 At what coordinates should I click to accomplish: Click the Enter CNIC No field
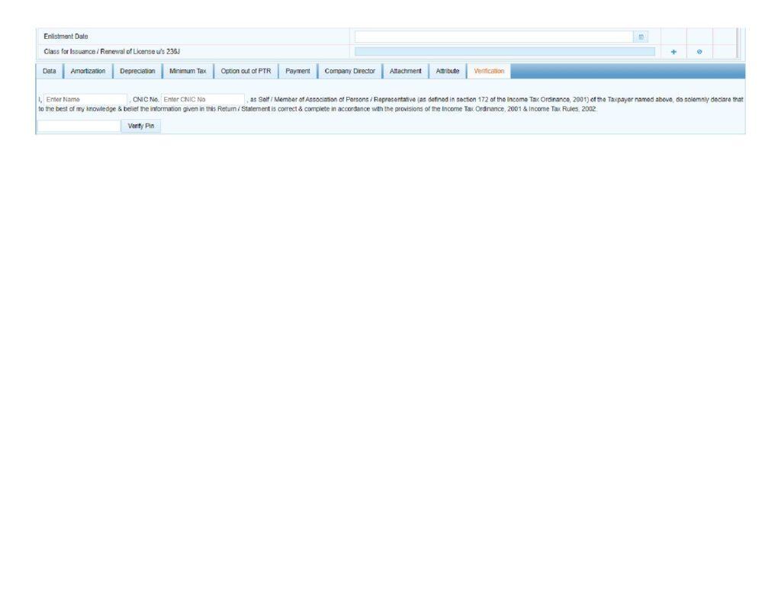[203, 99]
